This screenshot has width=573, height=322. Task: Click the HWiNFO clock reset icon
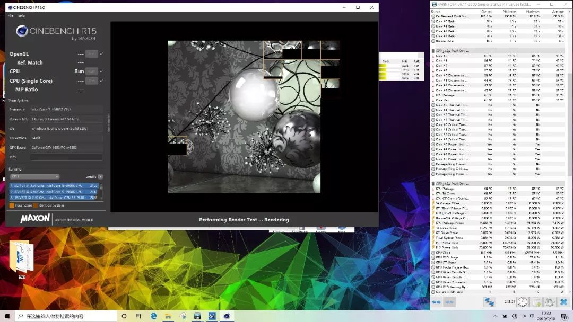tap(523, 302)
